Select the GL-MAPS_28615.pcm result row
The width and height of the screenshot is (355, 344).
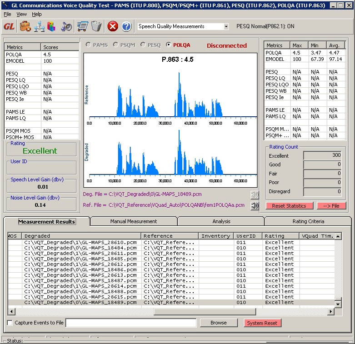click(171, 297)
